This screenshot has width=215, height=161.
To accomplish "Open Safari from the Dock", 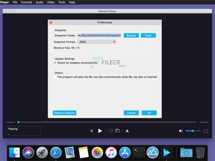I will tap(56, 153).
